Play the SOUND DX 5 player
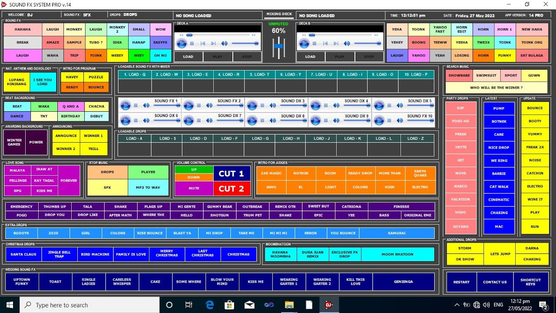Image resolution: width=556 pixels, height=313 pixels. 379,106
